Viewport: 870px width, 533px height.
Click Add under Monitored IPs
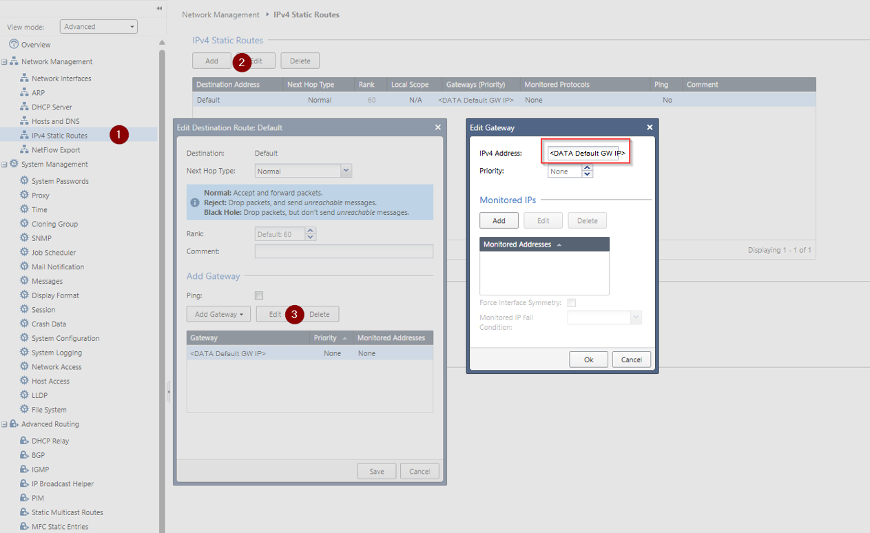coord(499,221)
